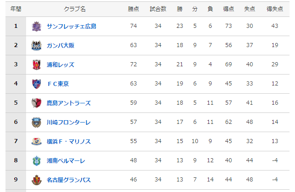
Task: Click the Sanfrecce Hiroshima club crest
Action: click(x=36, y=27)
